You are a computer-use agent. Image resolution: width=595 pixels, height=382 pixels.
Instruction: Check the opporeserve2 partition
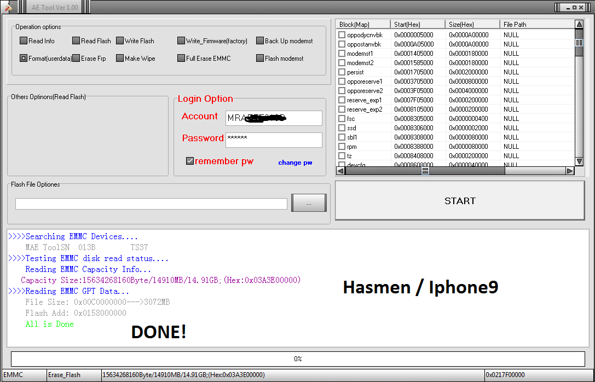pyautogui.click(x=342, y=91)
